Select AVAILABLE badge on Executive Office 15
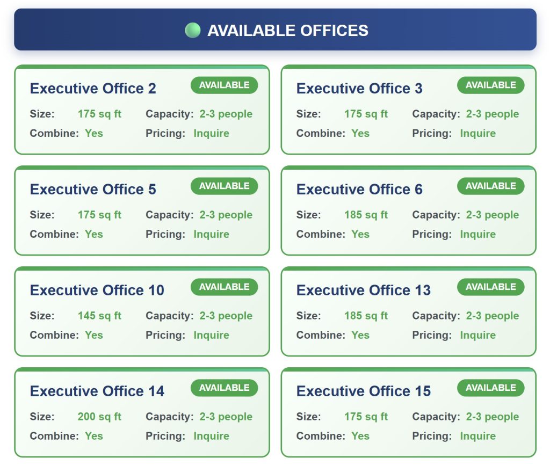Image resolution: width=550 pixels, height=465 pixels. [491, 388]
